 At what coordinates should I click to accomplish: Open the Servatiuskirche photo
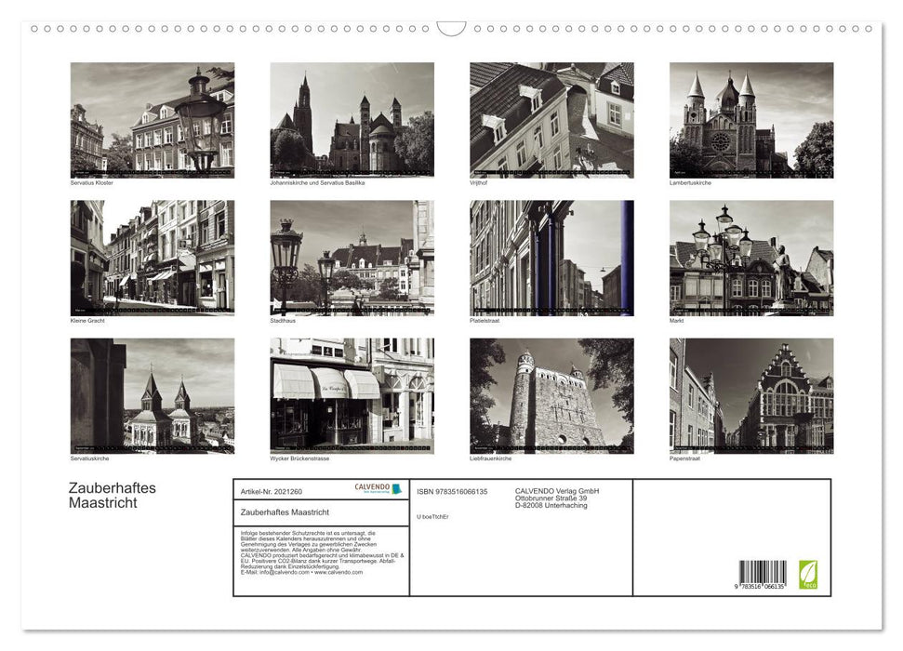(x=153, y=395)
